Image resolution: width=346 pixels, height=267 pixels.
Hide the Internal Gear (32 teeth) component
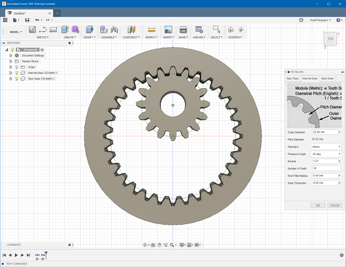point(17,73)
